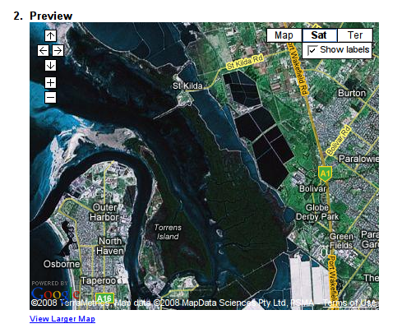
Task: Pan the map up with arrow
Action: point(50,35)
